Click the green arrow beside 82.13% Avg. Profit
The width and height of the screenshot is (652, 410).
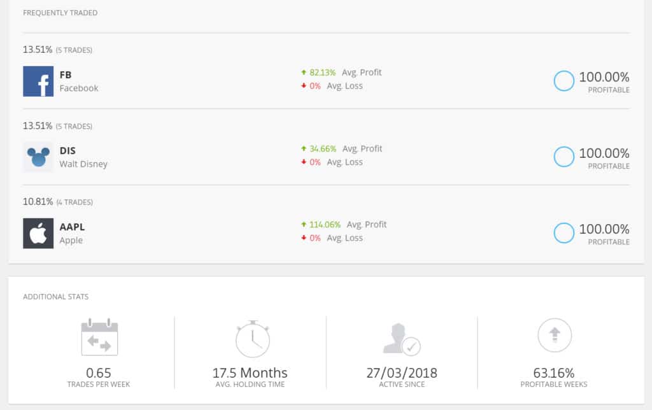click(304, 73)
